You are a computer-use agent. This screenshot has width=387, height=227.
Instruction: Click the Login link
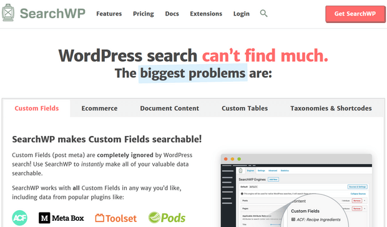(242, 14)
